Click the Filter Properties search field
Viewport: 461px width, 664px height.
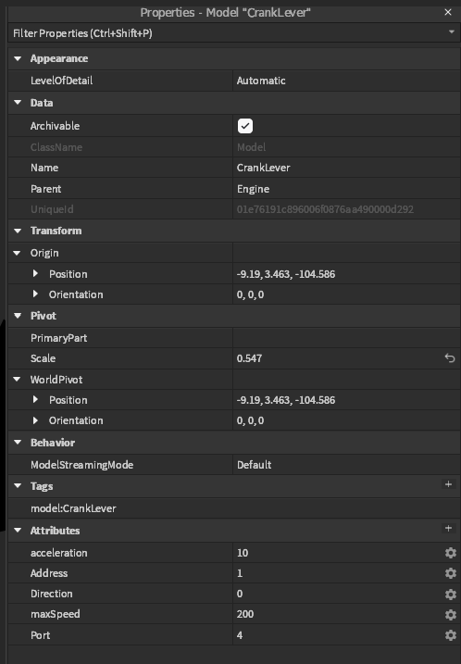227,33
